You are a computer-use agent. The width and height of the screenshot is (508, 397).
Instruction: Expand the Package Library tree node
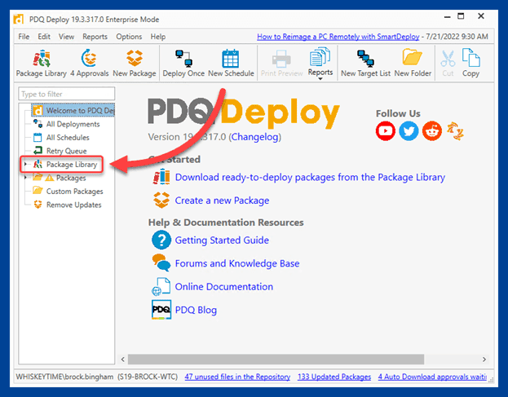(25, 164)
